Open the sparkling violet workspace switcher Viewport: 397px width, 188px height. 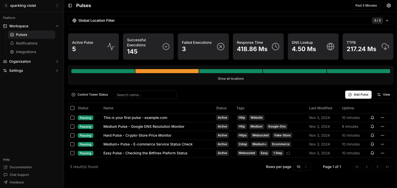click(x=32, y=6)
